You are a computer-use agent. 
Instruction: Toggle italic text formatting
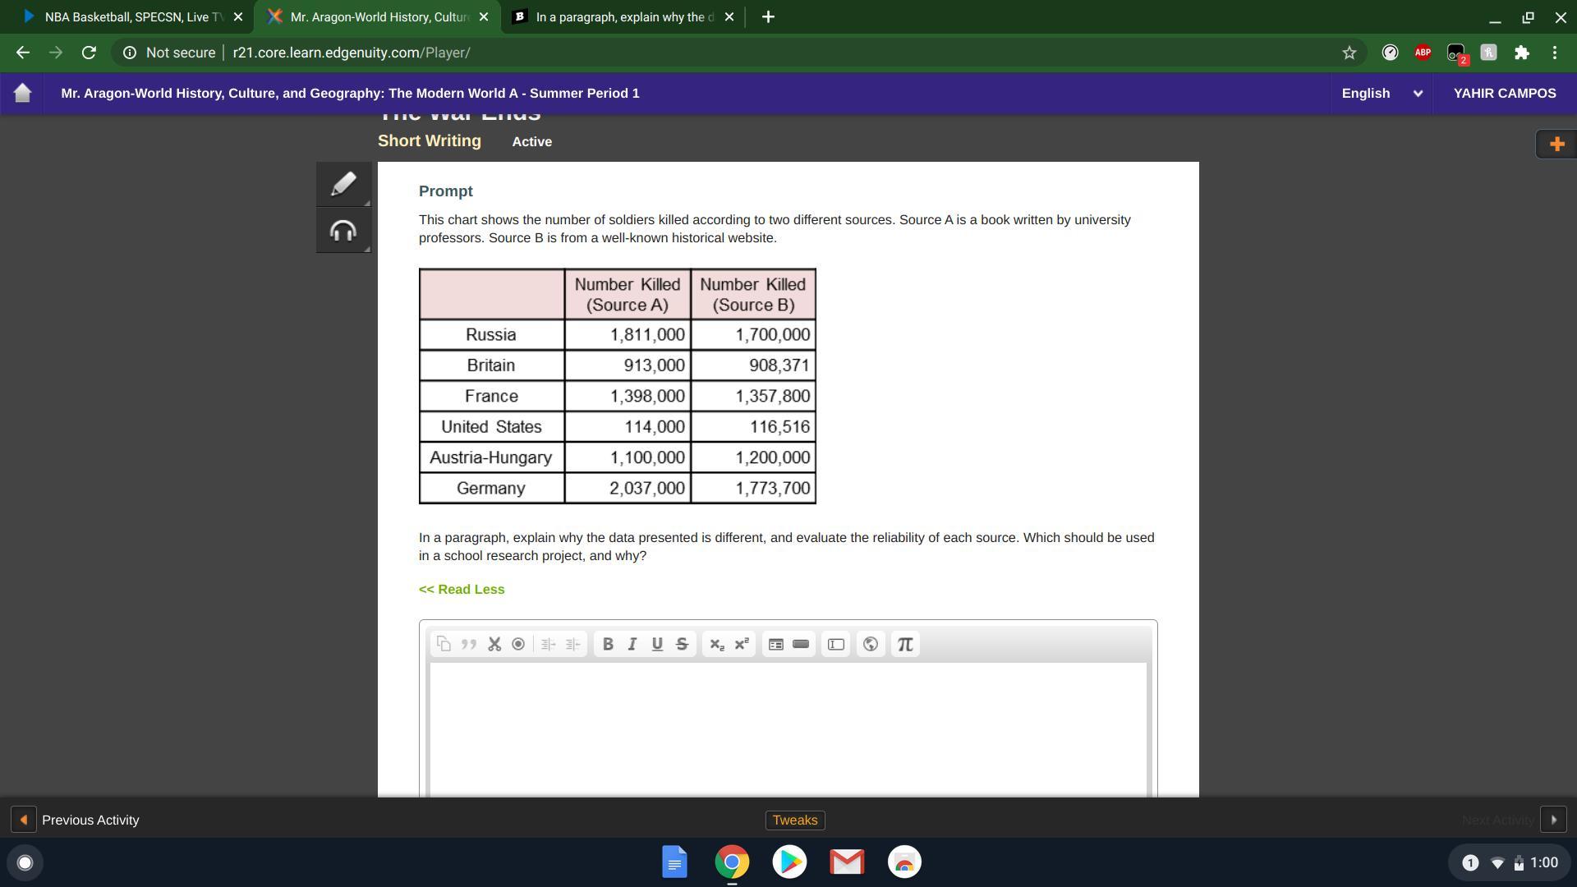[632, 645]
